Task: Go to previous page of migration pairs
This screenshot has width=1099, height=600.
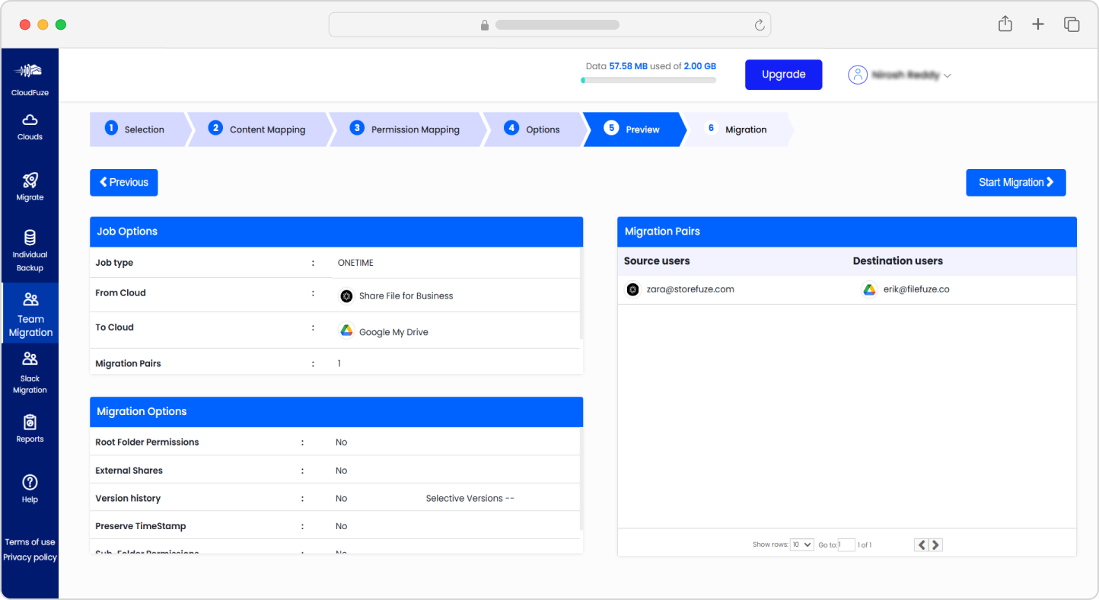Action: [922, 544]
